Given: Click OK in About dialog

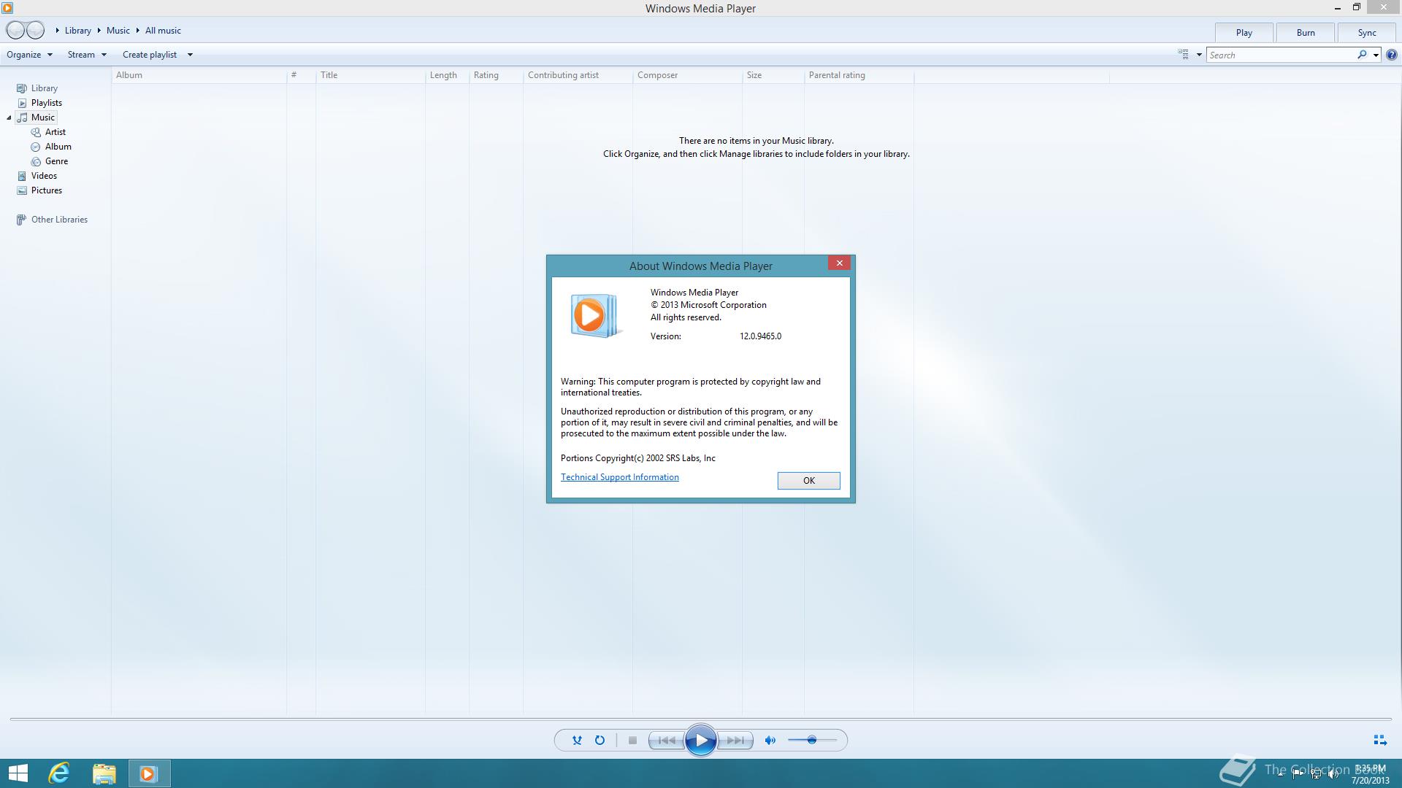Looking at the screenshot, I should point(809,481).
